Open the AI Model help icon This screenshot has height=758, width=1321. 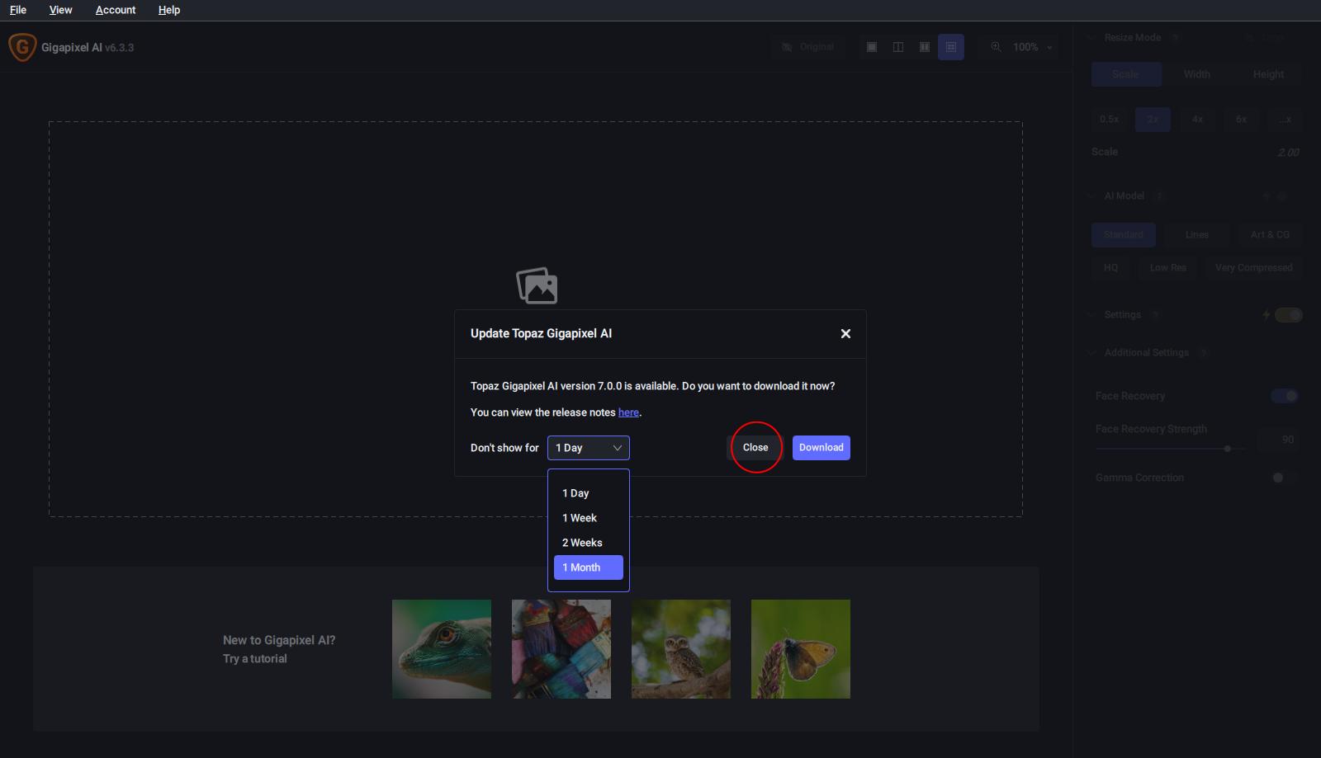(x=1159, y=196)
